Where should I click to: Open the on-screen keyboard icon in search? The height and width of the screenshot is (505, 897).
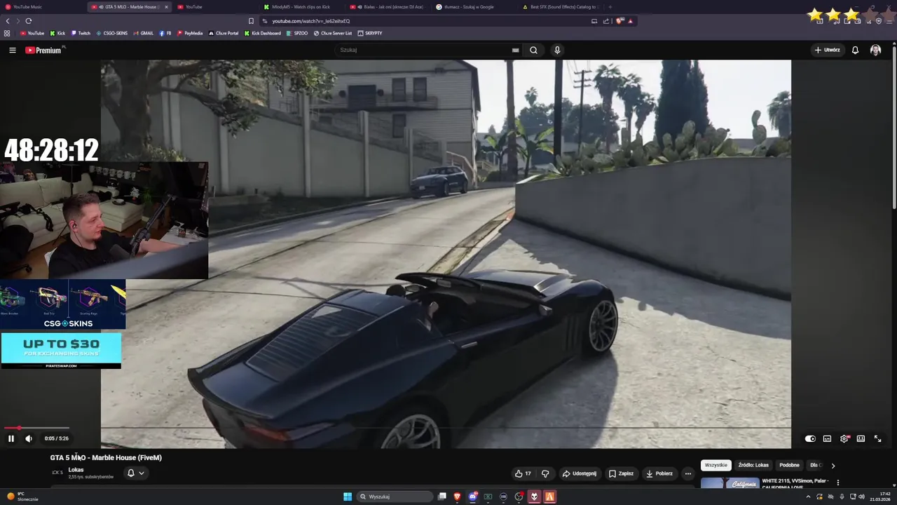515,50
